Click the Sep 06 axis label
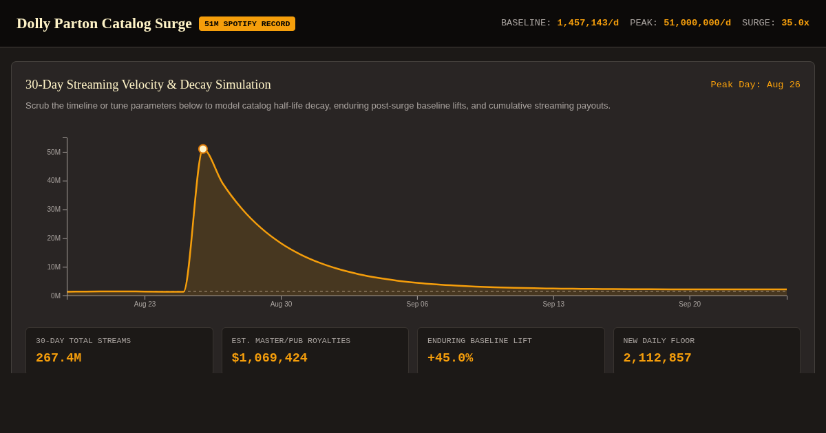The width and height of the screenshot is (826, 433). coord(417,304)
